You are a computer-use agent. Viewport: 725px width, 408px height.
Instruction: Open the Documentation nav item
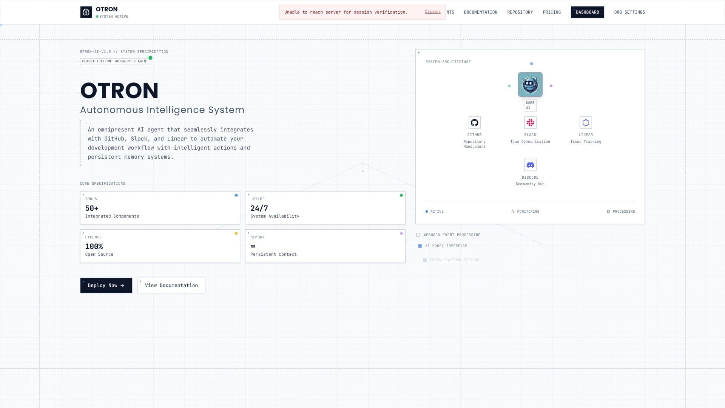[480, 12]
